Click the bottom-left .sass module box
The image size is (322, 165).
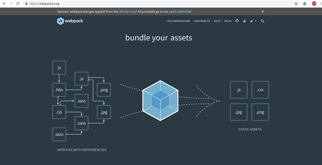click(59, 134)
